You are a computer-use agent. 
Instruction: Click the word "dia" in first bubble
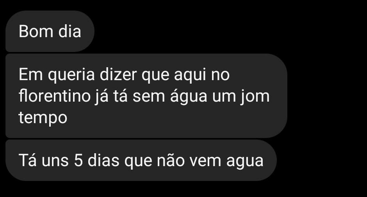coord(69,31)
